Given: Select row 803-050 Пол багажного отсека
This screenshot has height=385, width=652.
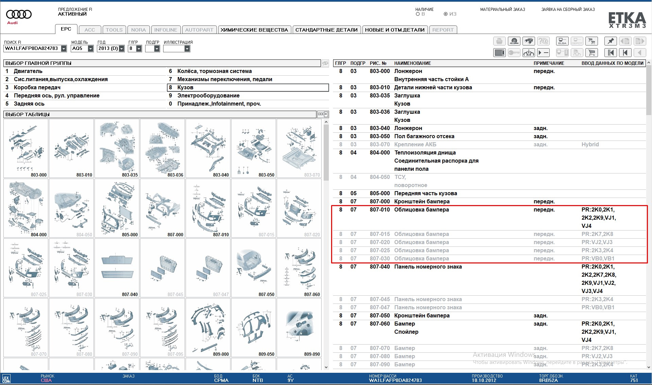Looking at the screenshot, I should point(489,136).
